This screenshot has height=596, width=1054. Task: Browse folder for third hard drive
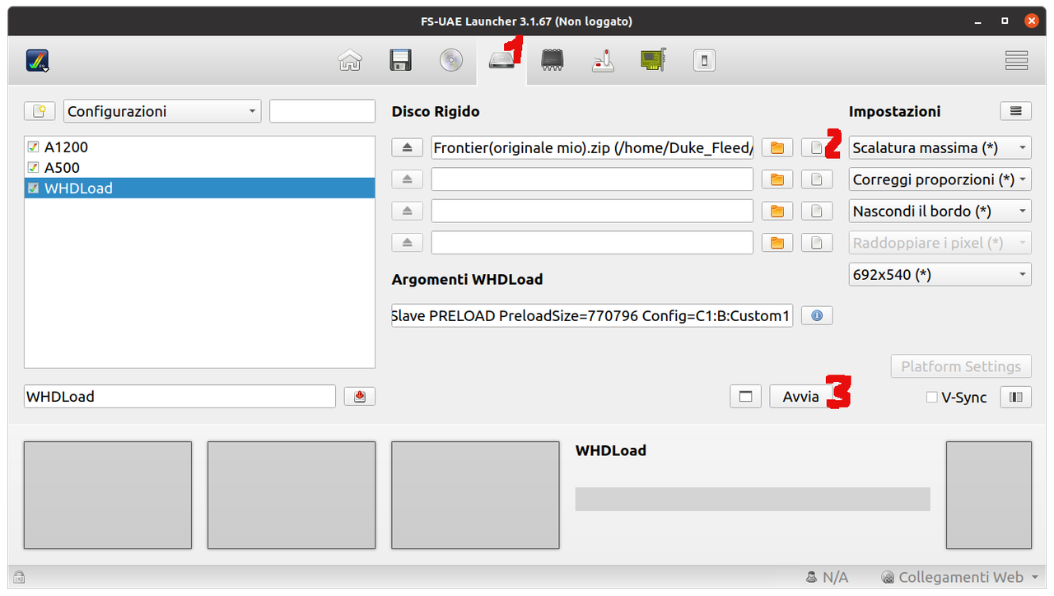coord(777,211)
